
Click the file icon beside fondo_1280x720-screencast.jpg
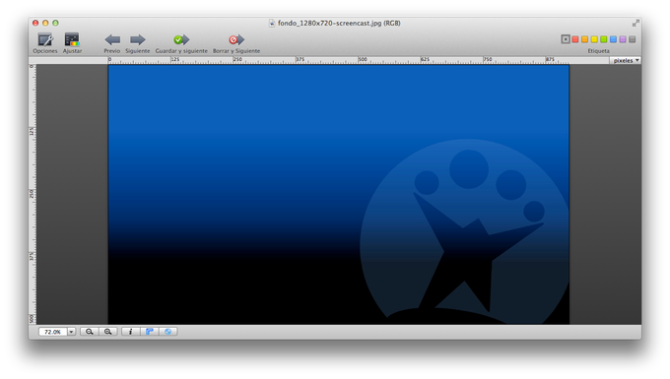click(x=272, y=23)
